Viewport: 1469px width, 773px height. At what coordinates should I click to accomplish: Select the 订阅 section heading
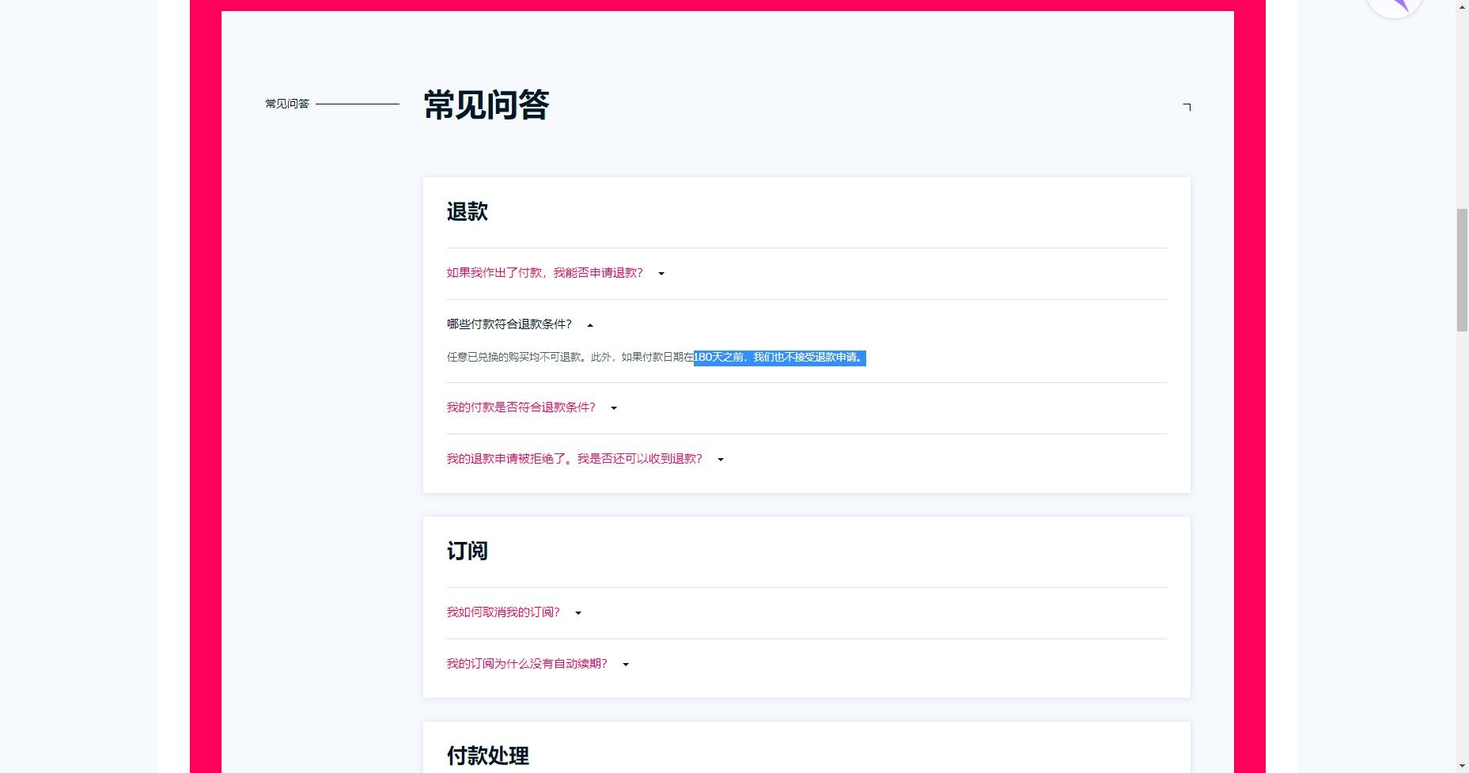pos(467,551)
